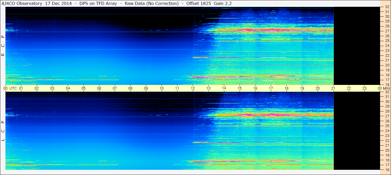Click the "Raw Data (No Correction)" header text

pyautogui.click(x=152, y=3)
